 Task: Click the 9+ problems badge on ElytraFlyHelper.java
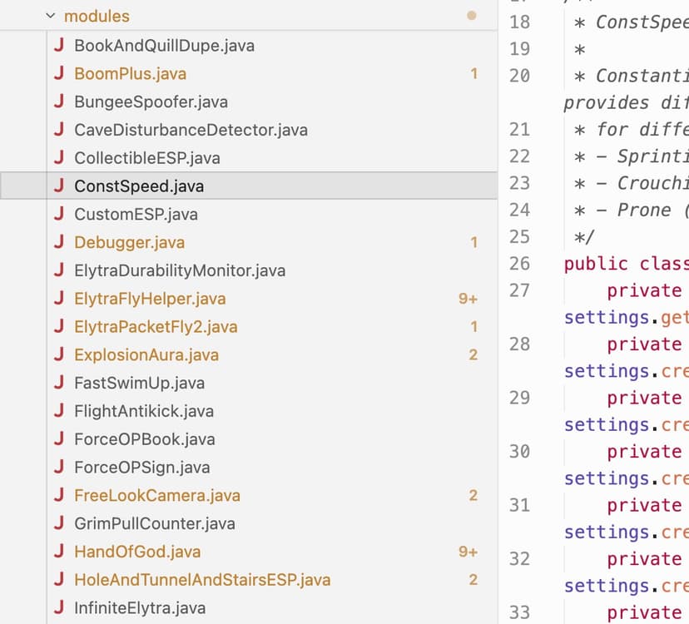[468, 299]
